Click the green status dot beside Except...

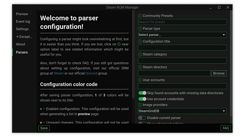pyautogui.click(x=18, y=37)
